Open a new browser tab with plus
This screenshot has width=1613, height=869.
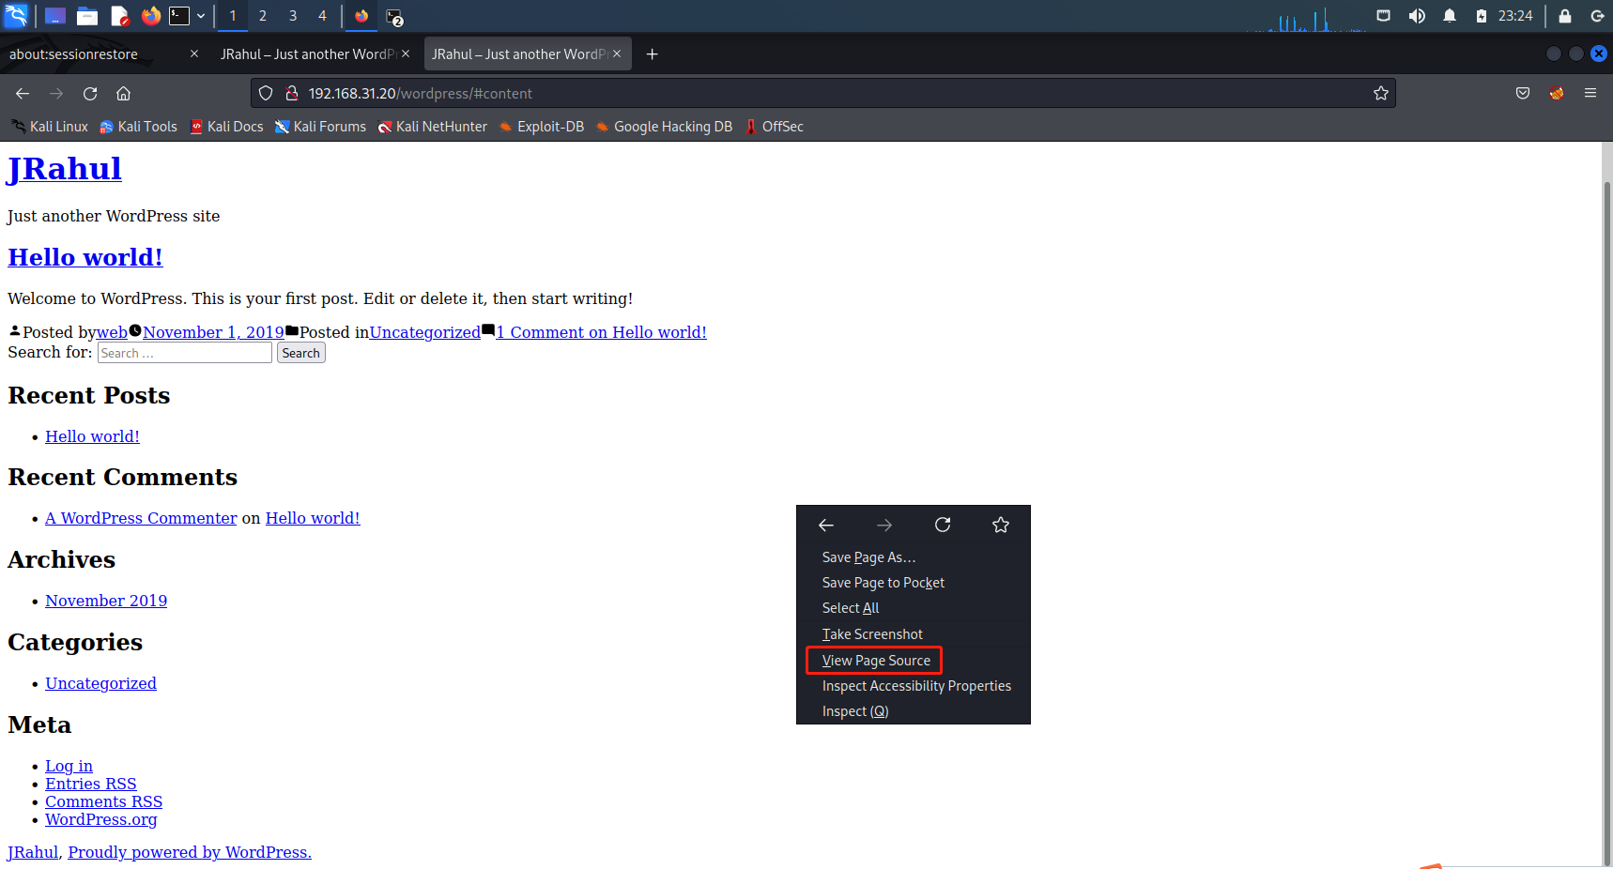click(653, 54)
